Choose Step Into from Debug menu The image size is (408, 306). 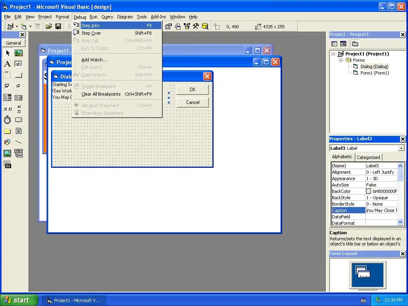117,25
